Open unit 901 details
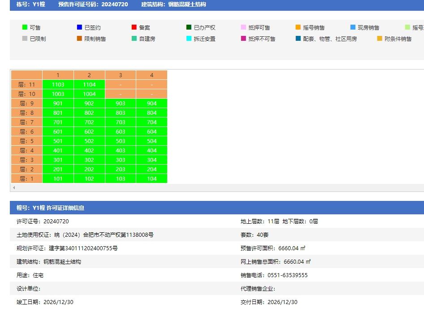The height and width of the screenshot is (313, 424). [58, 103]
